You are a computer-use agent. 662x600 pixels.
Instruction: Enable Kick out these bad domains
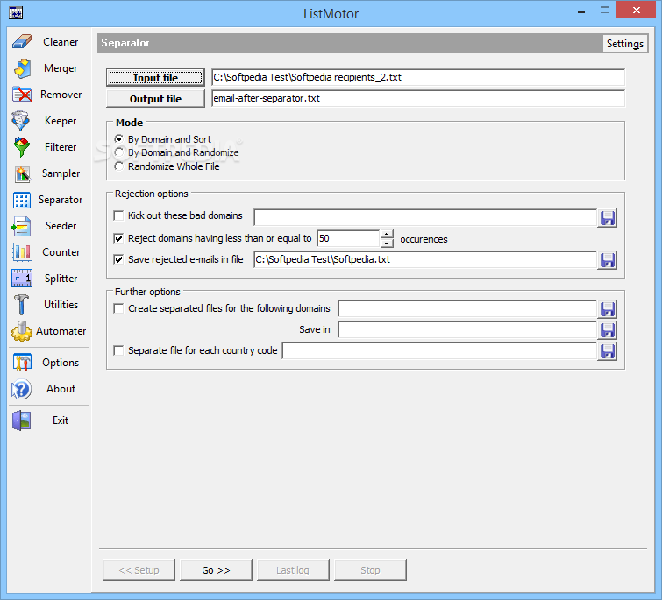pyautogui.click(x=119, y=215)
